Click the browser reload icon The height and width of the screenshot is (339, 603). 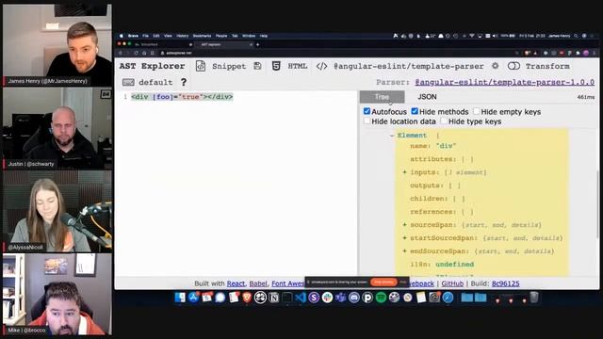point(136,53)
